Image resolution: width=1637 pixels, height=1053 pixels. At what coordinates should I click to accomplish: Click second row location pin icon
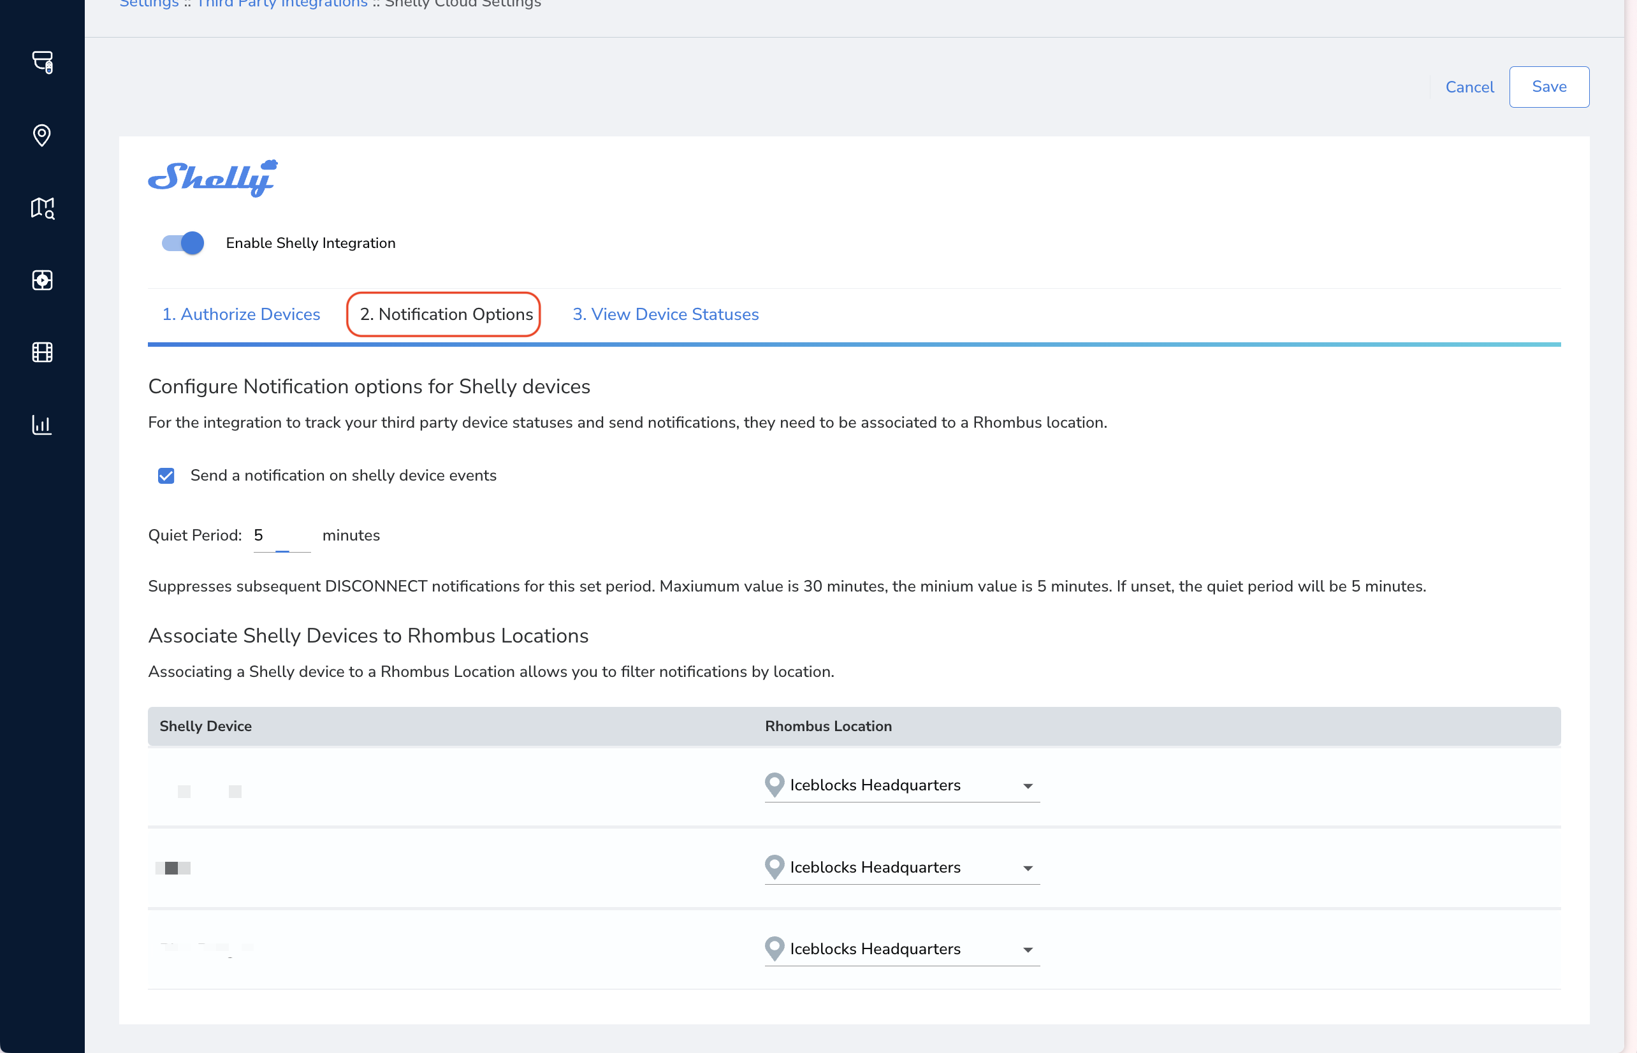(774, 867)
